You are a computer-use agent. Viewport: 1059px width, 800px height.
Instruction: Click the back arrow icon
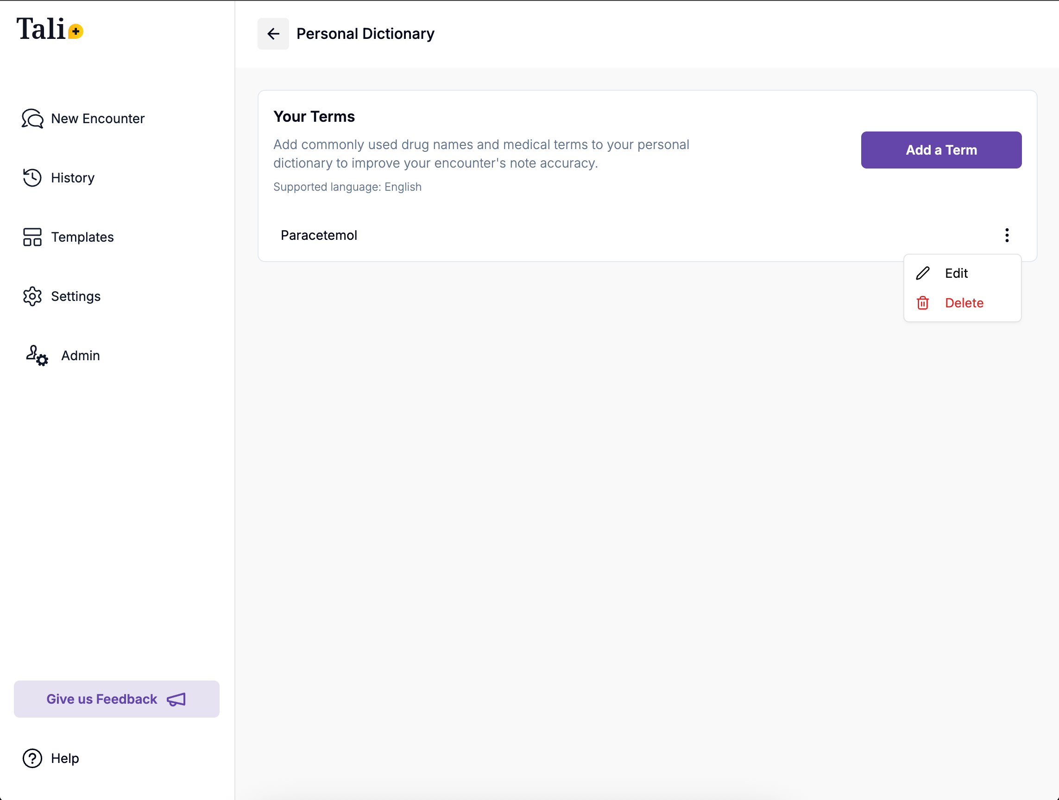pos(273,34)
